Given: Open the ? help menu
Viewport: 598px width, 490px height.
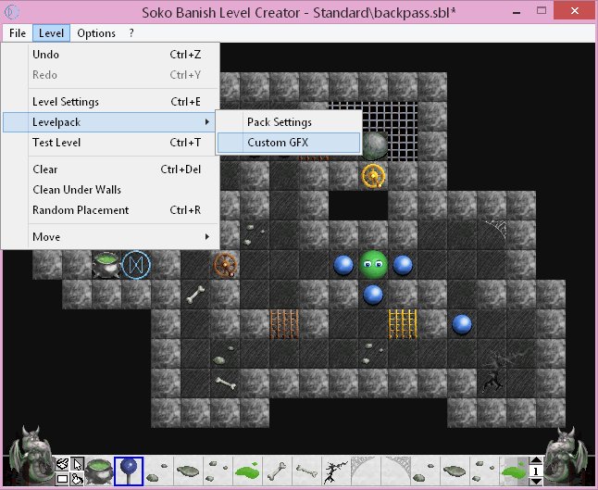Looking at the screenshot, I should click(131, 33).
